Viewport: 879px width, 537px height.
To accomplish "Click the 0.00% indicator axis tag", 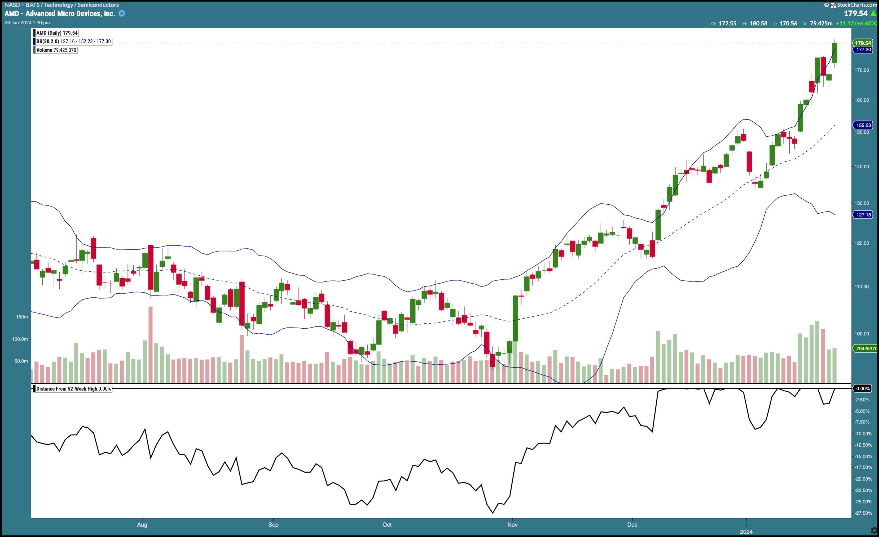I will tap(863, 389).
